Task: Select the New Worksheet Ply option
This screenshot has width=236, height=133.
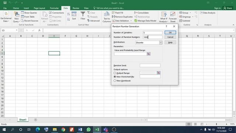Action: [115, 77]
